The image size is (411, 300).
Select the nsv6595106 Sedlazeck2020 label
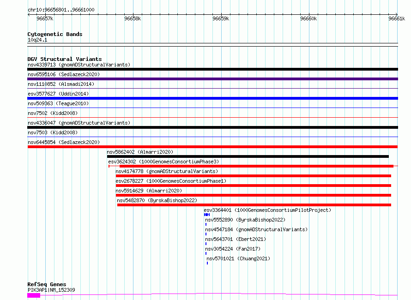click(x=64, y=74)
